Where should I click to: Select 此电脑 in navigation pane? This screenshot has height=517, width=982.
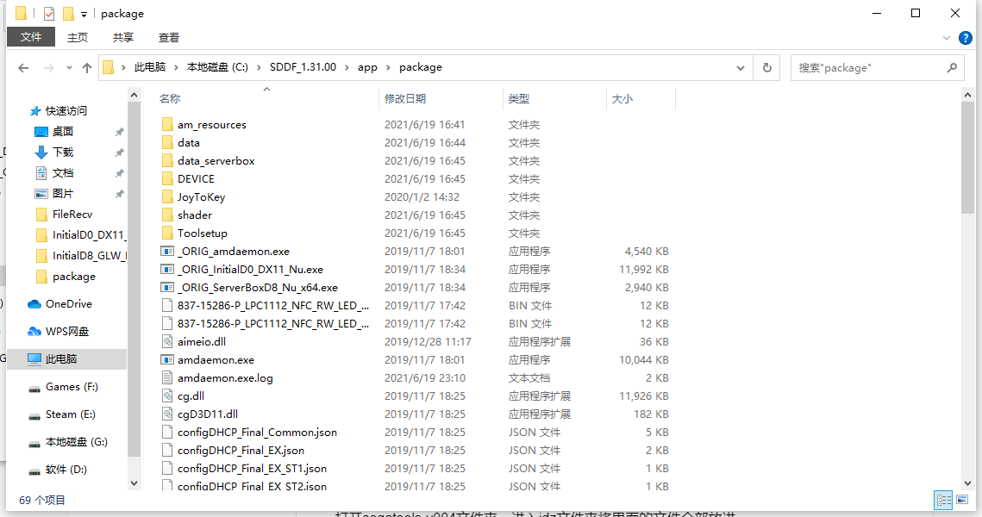click(x=60, y=358)
